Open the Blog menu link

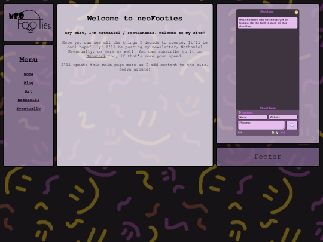(x=29, y=83)
